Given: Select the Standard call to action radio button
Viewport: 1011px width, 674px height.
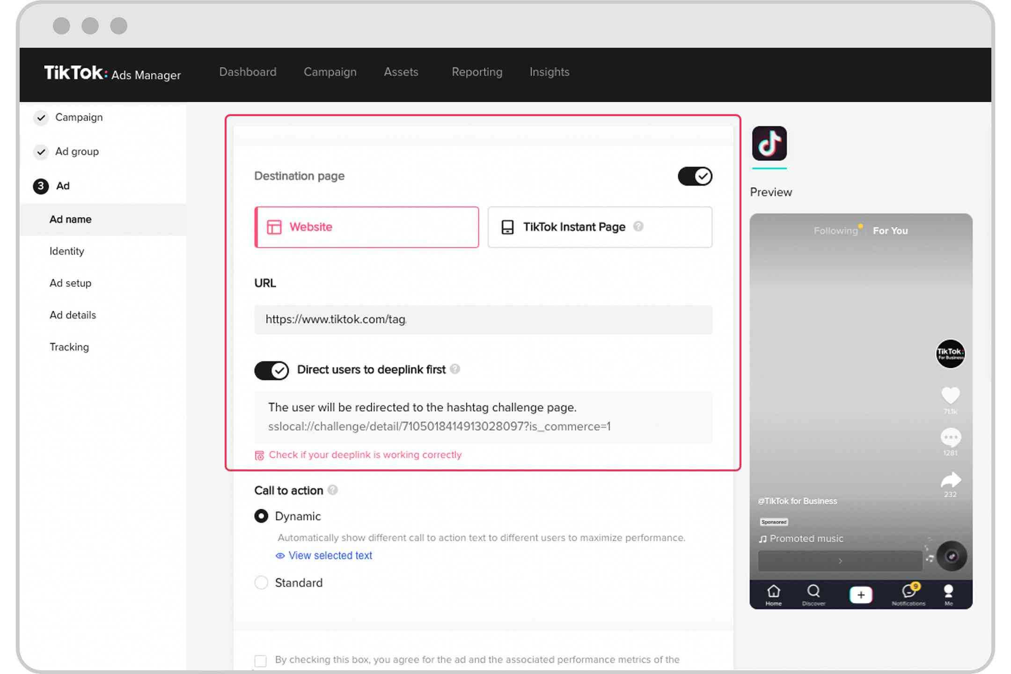Looking at the screenshot, I should tap(261, 582).
